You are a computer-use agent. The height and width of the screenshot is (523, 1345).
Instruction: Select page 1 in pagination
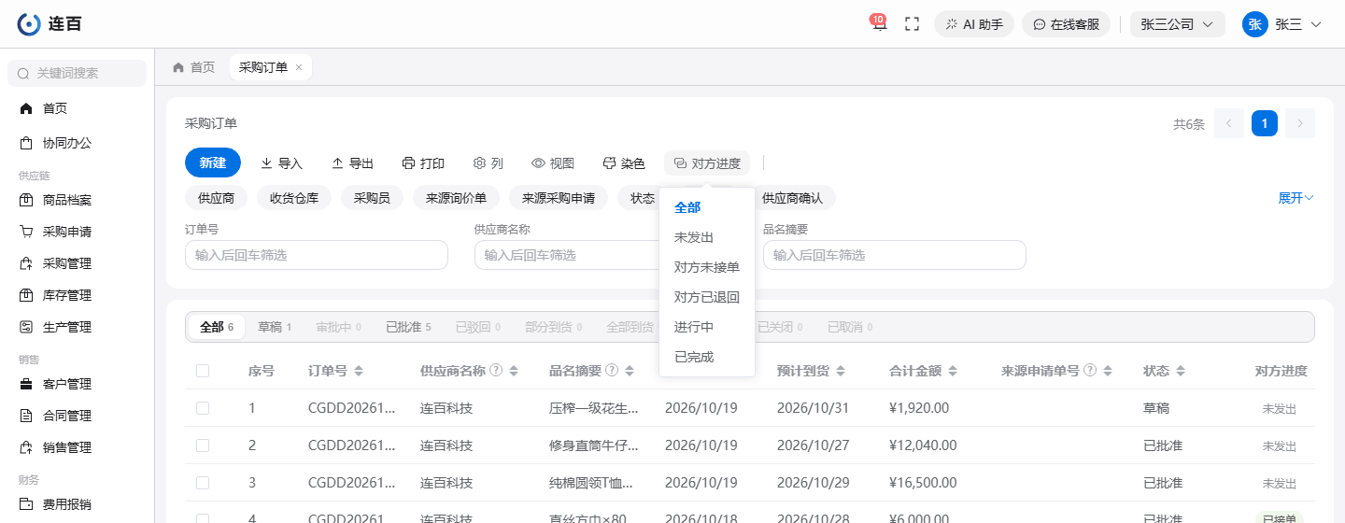point(1265,123)
